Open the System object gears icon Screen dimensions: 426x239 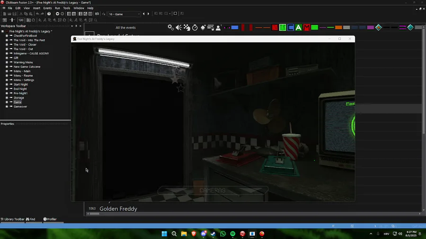pos(170,27)
